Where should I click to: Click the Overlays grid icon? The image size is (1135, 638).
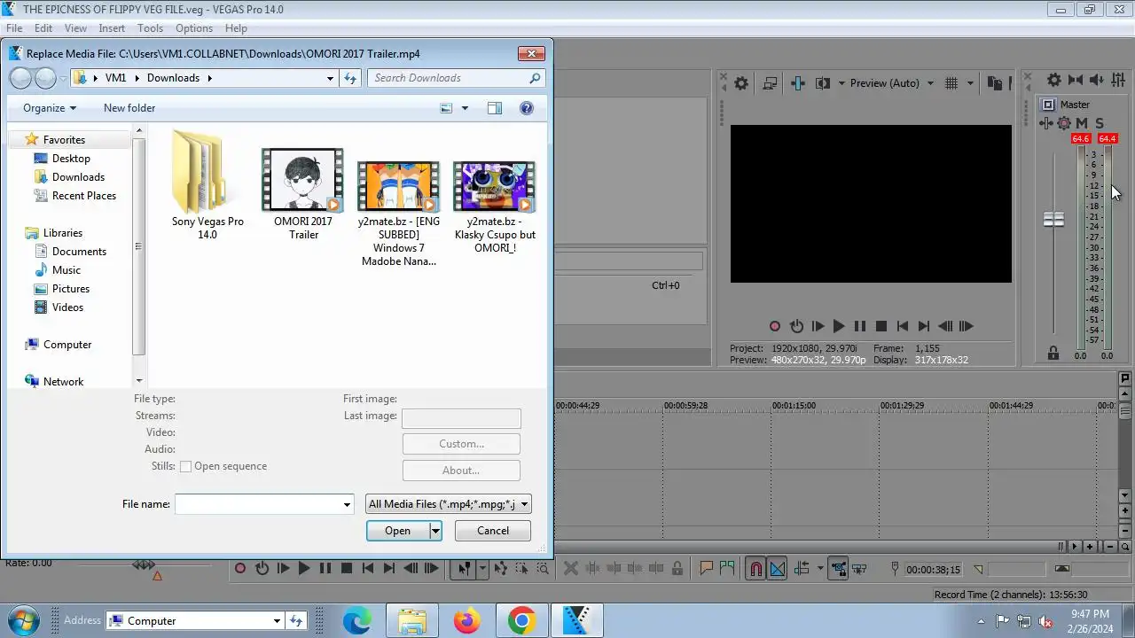pos(951,83)
